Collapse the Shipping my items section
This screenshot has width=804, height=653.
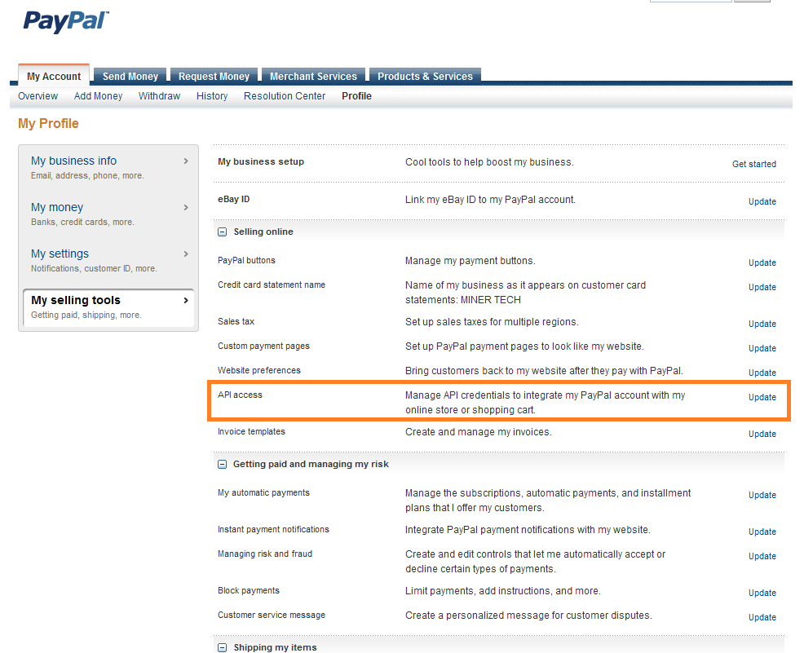click(x=223, y=648)
